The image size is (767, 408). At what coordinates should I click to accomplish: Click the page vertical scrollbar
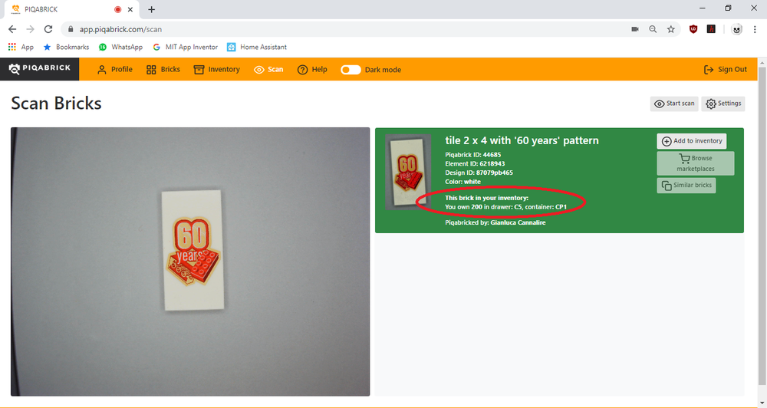click(762, 226)
